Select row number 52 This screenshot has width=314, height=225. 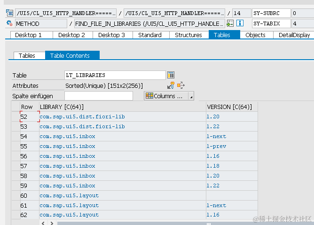tap(30, 116)
